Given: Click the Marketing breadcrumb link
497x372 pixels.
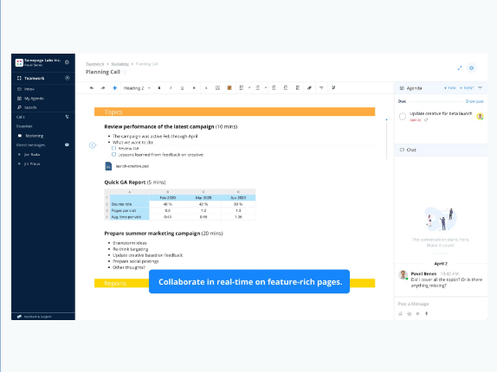Looking at the screenshot, I should coord(119,64).
